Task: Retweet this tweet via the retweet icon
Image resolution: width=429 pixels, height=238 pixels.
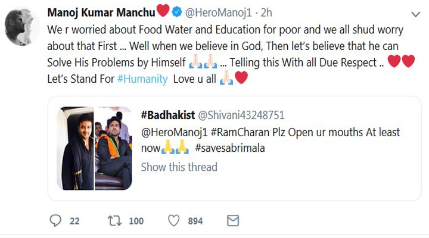Action: coord(114,221)
